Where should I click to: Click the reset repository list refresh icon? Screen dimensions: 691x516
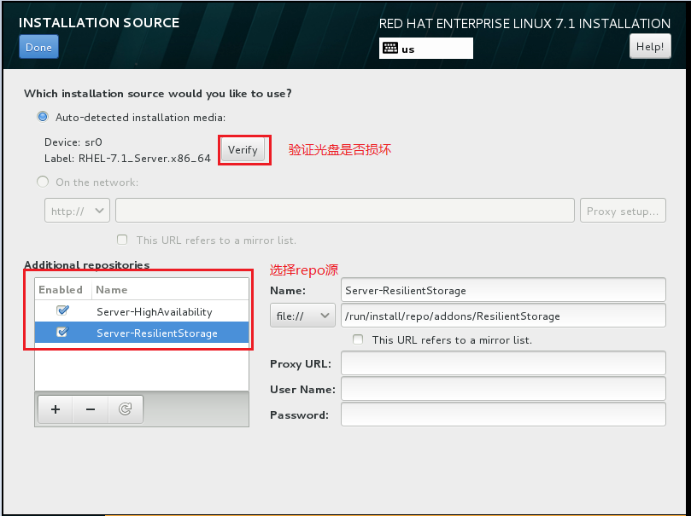[126, 409]
